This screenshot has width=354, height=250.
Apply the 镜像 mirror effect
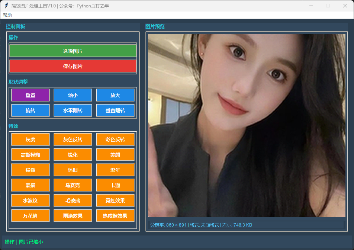(x=30, y=170)
